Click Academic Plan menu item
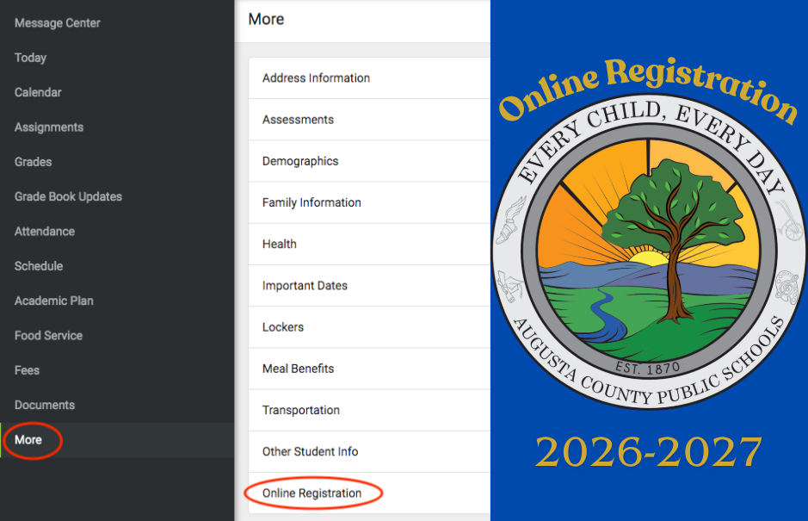808x521 pixels. pos(53,301)
